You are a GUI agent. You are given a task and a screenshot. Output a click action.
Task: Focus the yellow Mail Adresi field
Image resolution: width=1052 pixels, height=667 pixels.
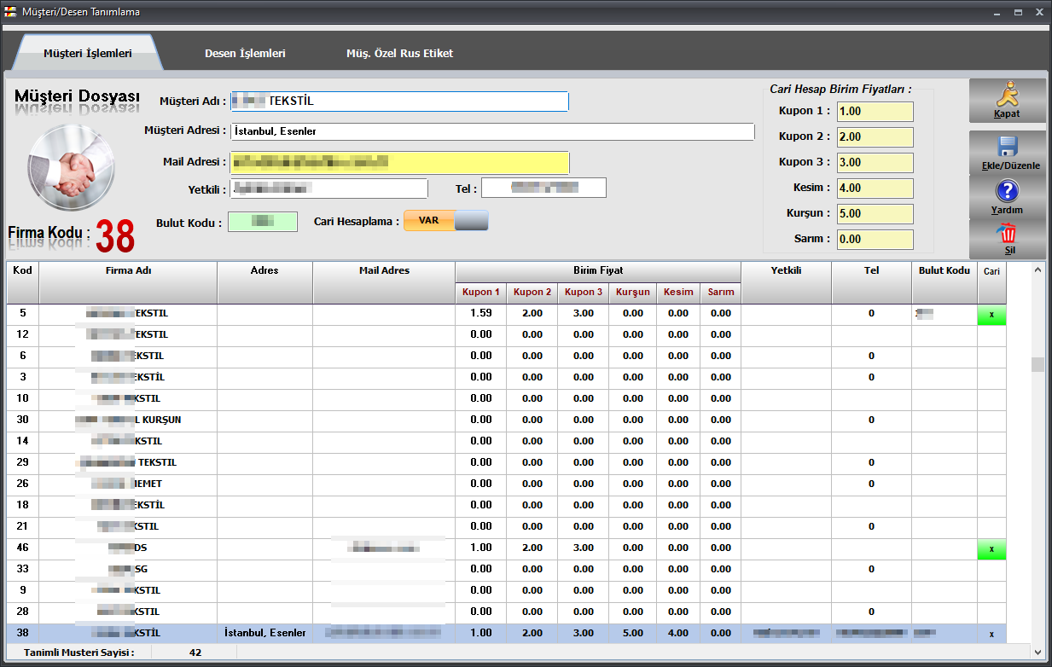tap(399, 162)
